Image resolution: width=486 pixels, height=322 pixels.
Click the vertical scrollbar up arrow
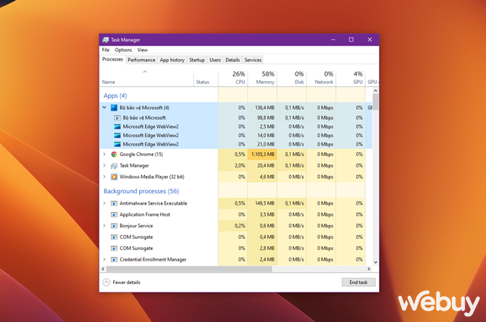tap(375, 91)
